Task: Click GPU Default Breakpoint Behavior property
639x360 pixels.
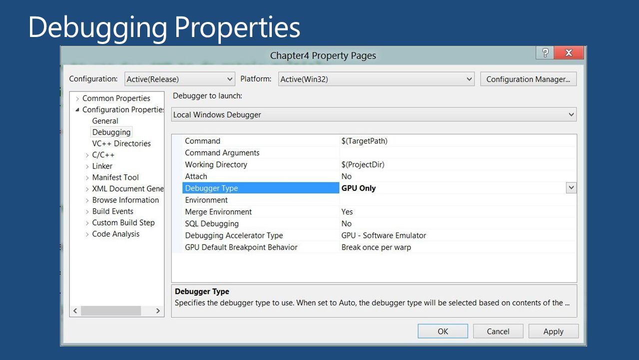Action: click(241, 247)
